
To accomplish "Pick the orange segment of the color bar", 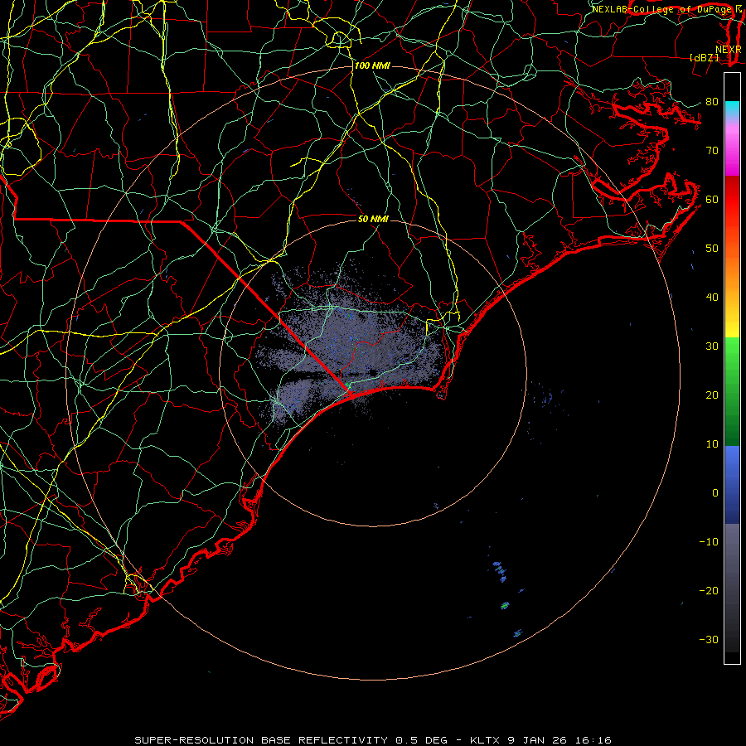I will click(732, 271).
